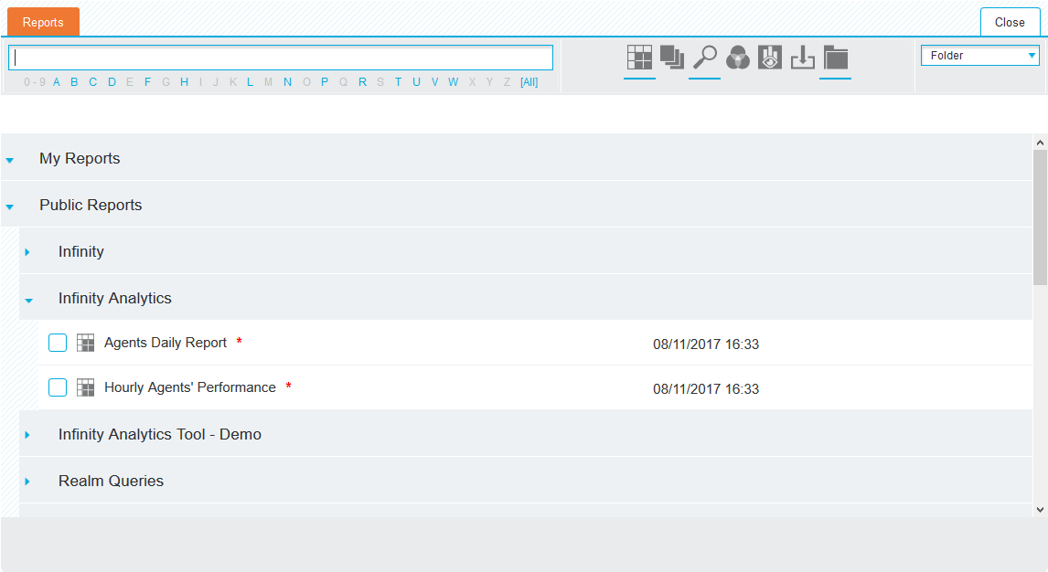Select the Realm Queries folder label

coord(111,482)
